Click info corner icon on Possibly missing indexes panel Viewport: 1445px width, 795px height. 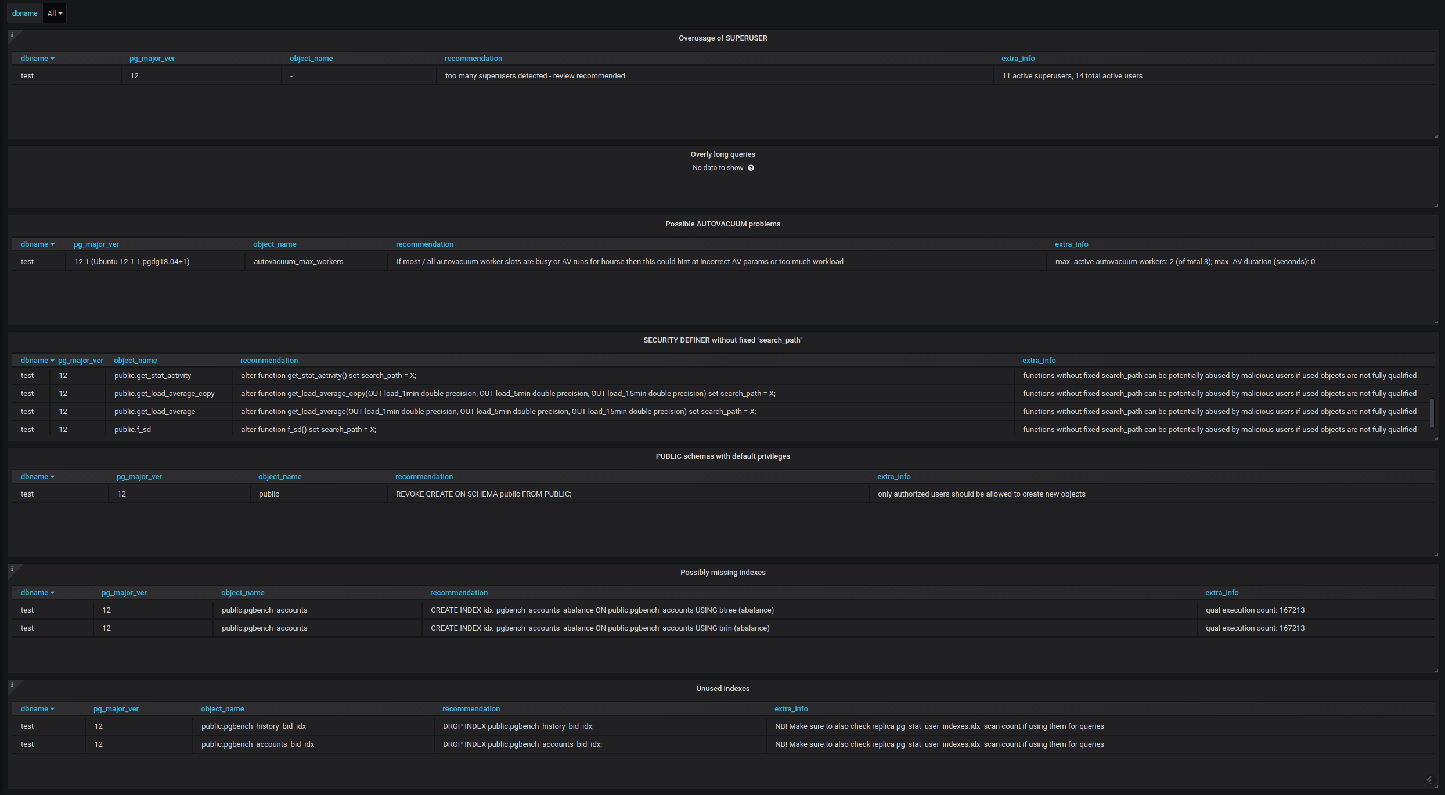pyautogui.click(x=12, y=569)
